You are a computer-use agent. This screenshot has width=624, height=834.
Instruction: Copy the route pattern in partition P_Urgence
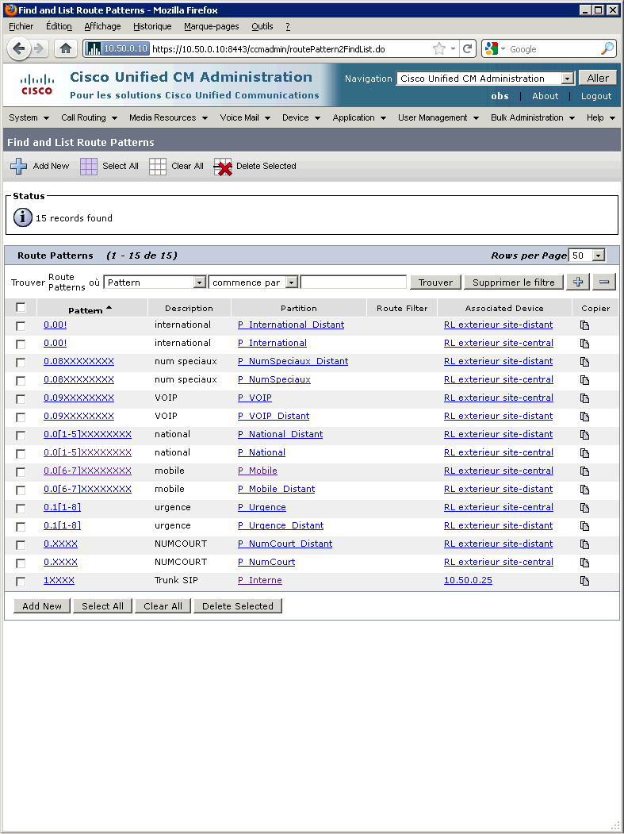(584, 508)
